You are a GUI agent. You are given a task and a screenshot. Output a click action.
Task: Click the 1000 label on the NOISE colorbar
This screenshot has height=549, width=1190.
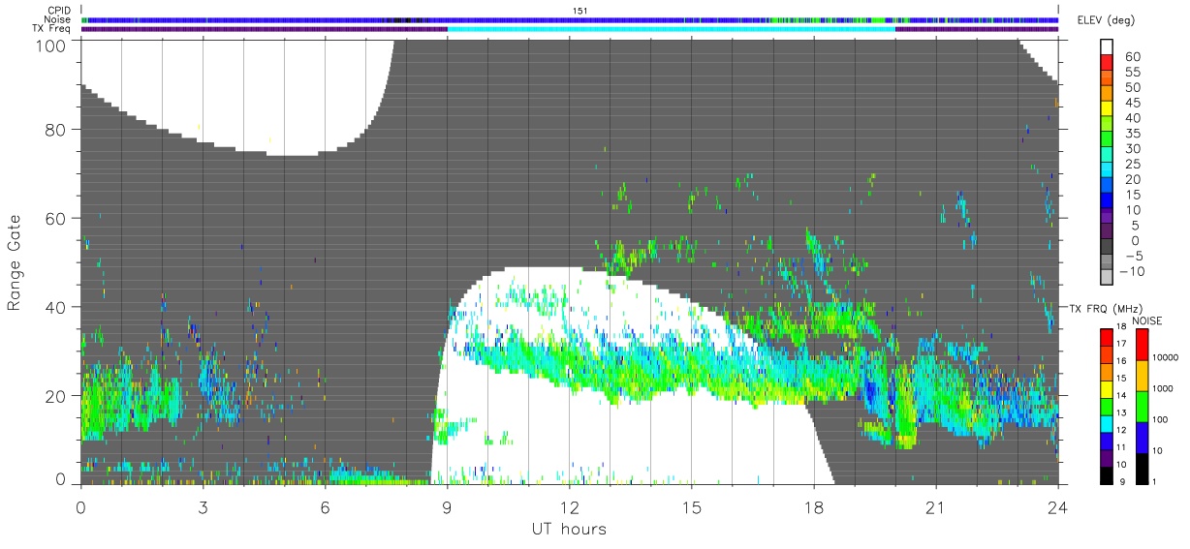1163,388
